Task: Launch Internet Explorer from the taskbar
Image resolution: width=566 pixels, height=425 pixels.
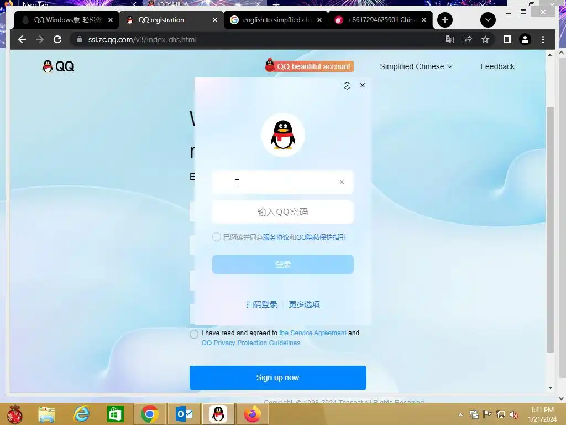Action: click(81, 414)
